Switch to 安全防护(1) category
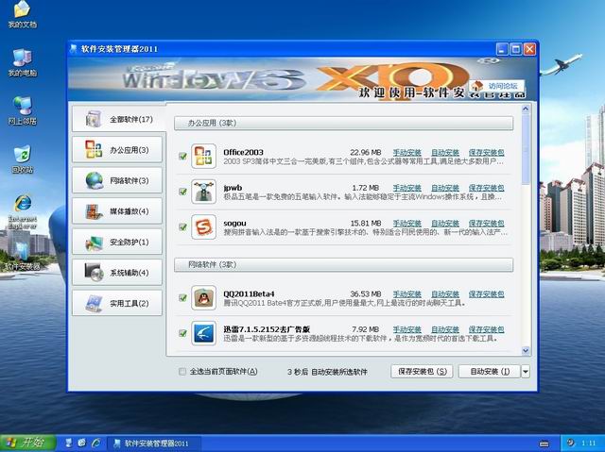605x452 pixels. pos(117,242)
